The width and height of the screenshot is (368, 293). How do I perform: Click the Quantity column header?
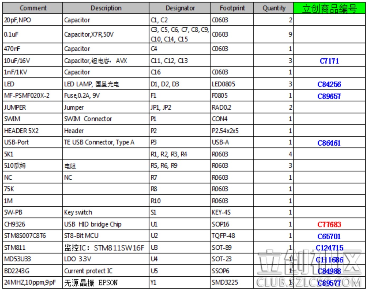click(x=273, y=8)
